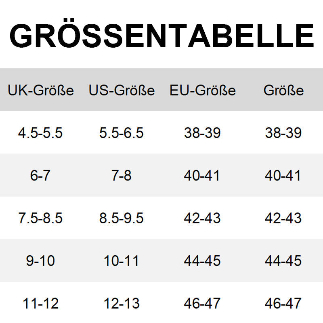This screenshot has height=323, width=323.
Task: Choose 42-43 in the EU-Größe column
Action: pos(202,218)
